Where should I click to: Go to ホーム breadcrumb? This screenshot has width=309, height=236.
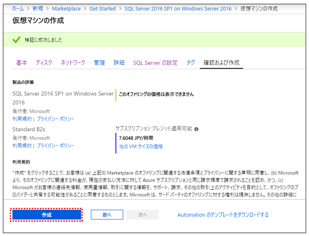point(18,8)
